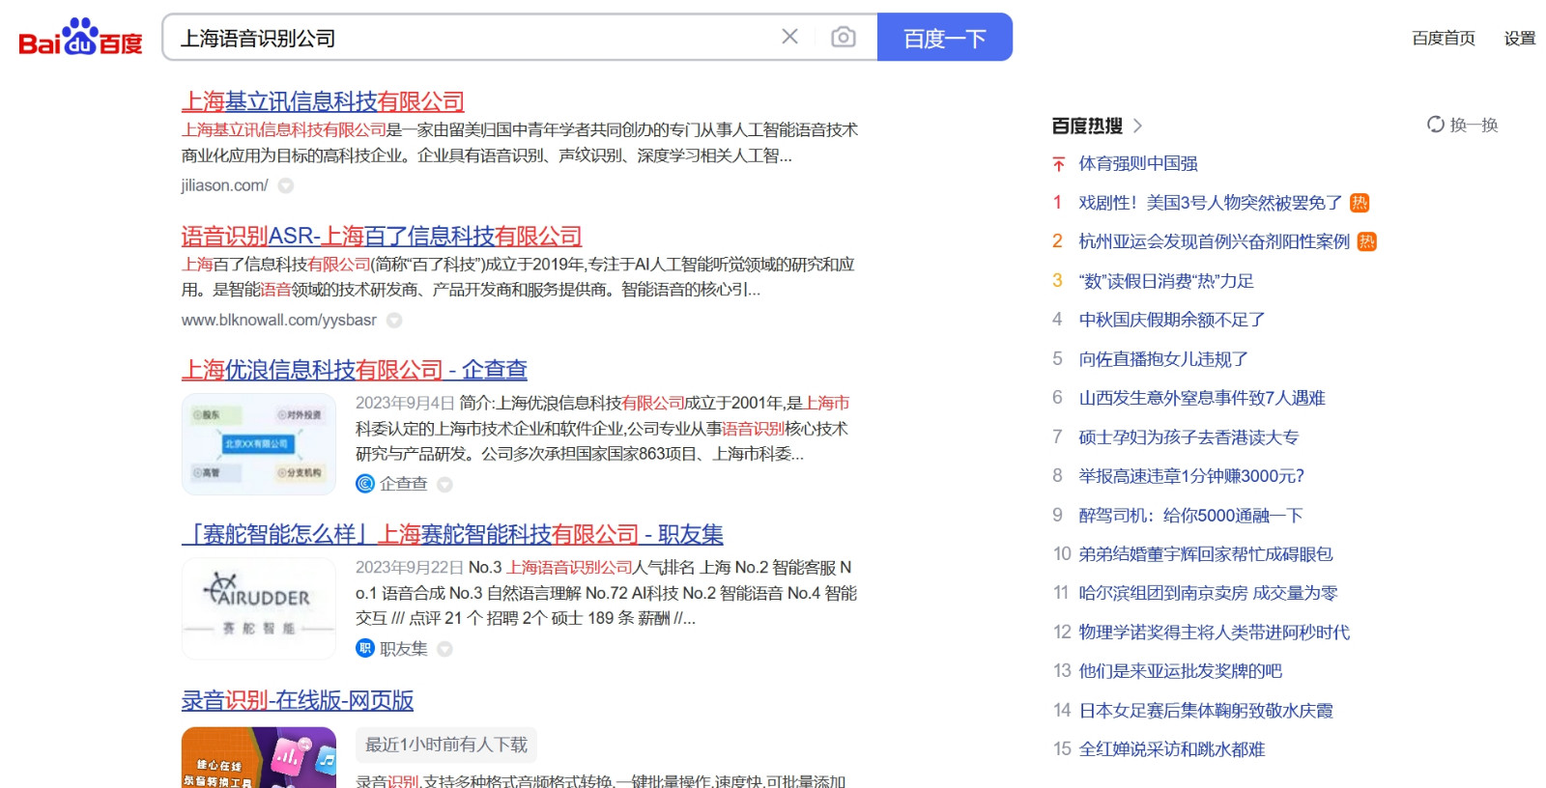The image size is (1546, 788).
Task: Open image search camera icon
Action: (844, 37)
